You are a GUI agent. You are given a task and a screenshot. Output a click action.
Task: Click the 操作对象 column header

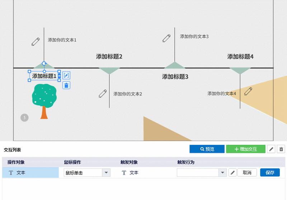(x=16, y=162)
